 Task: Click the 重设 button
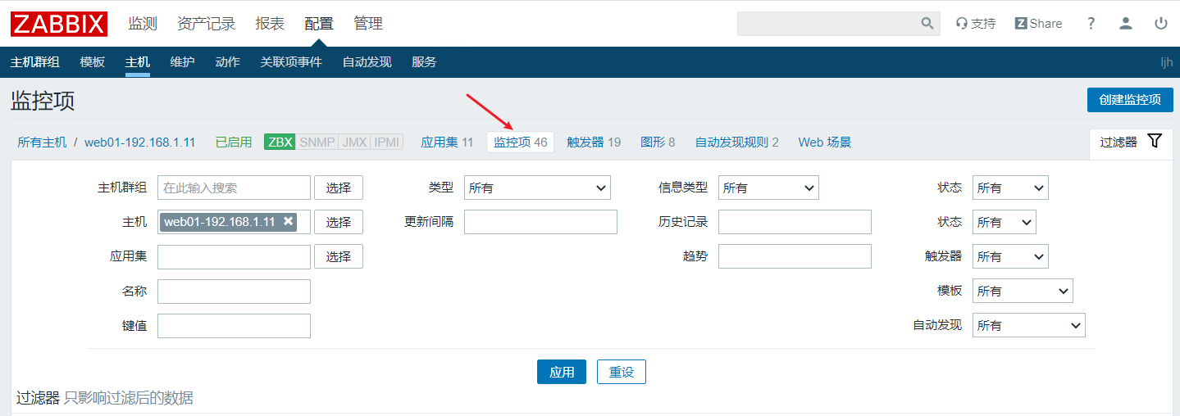pos(622,372)
